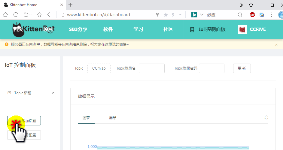
Task: Click the Topic登录名 input field
Action: pyautogui.click(x=152, y=68)
